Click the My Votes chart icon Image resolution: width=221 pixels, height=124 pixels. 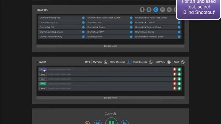(x=105, y=62)
